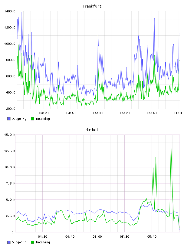
Task: Click the green Incoming swatch in Frankfurt legend
Action: (x=32, y=119)
